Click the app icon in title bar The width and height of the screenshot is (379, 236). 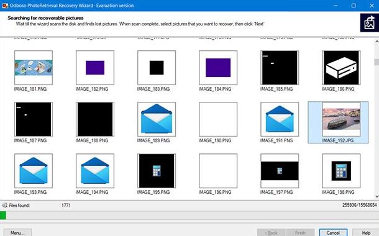5,6
